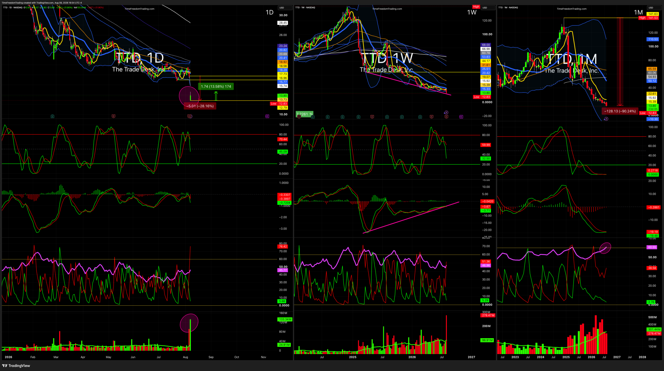Click the lightning event icon on weekly chart
The width and height of the screenshot is (664, 371).
[x=446, y=113]
